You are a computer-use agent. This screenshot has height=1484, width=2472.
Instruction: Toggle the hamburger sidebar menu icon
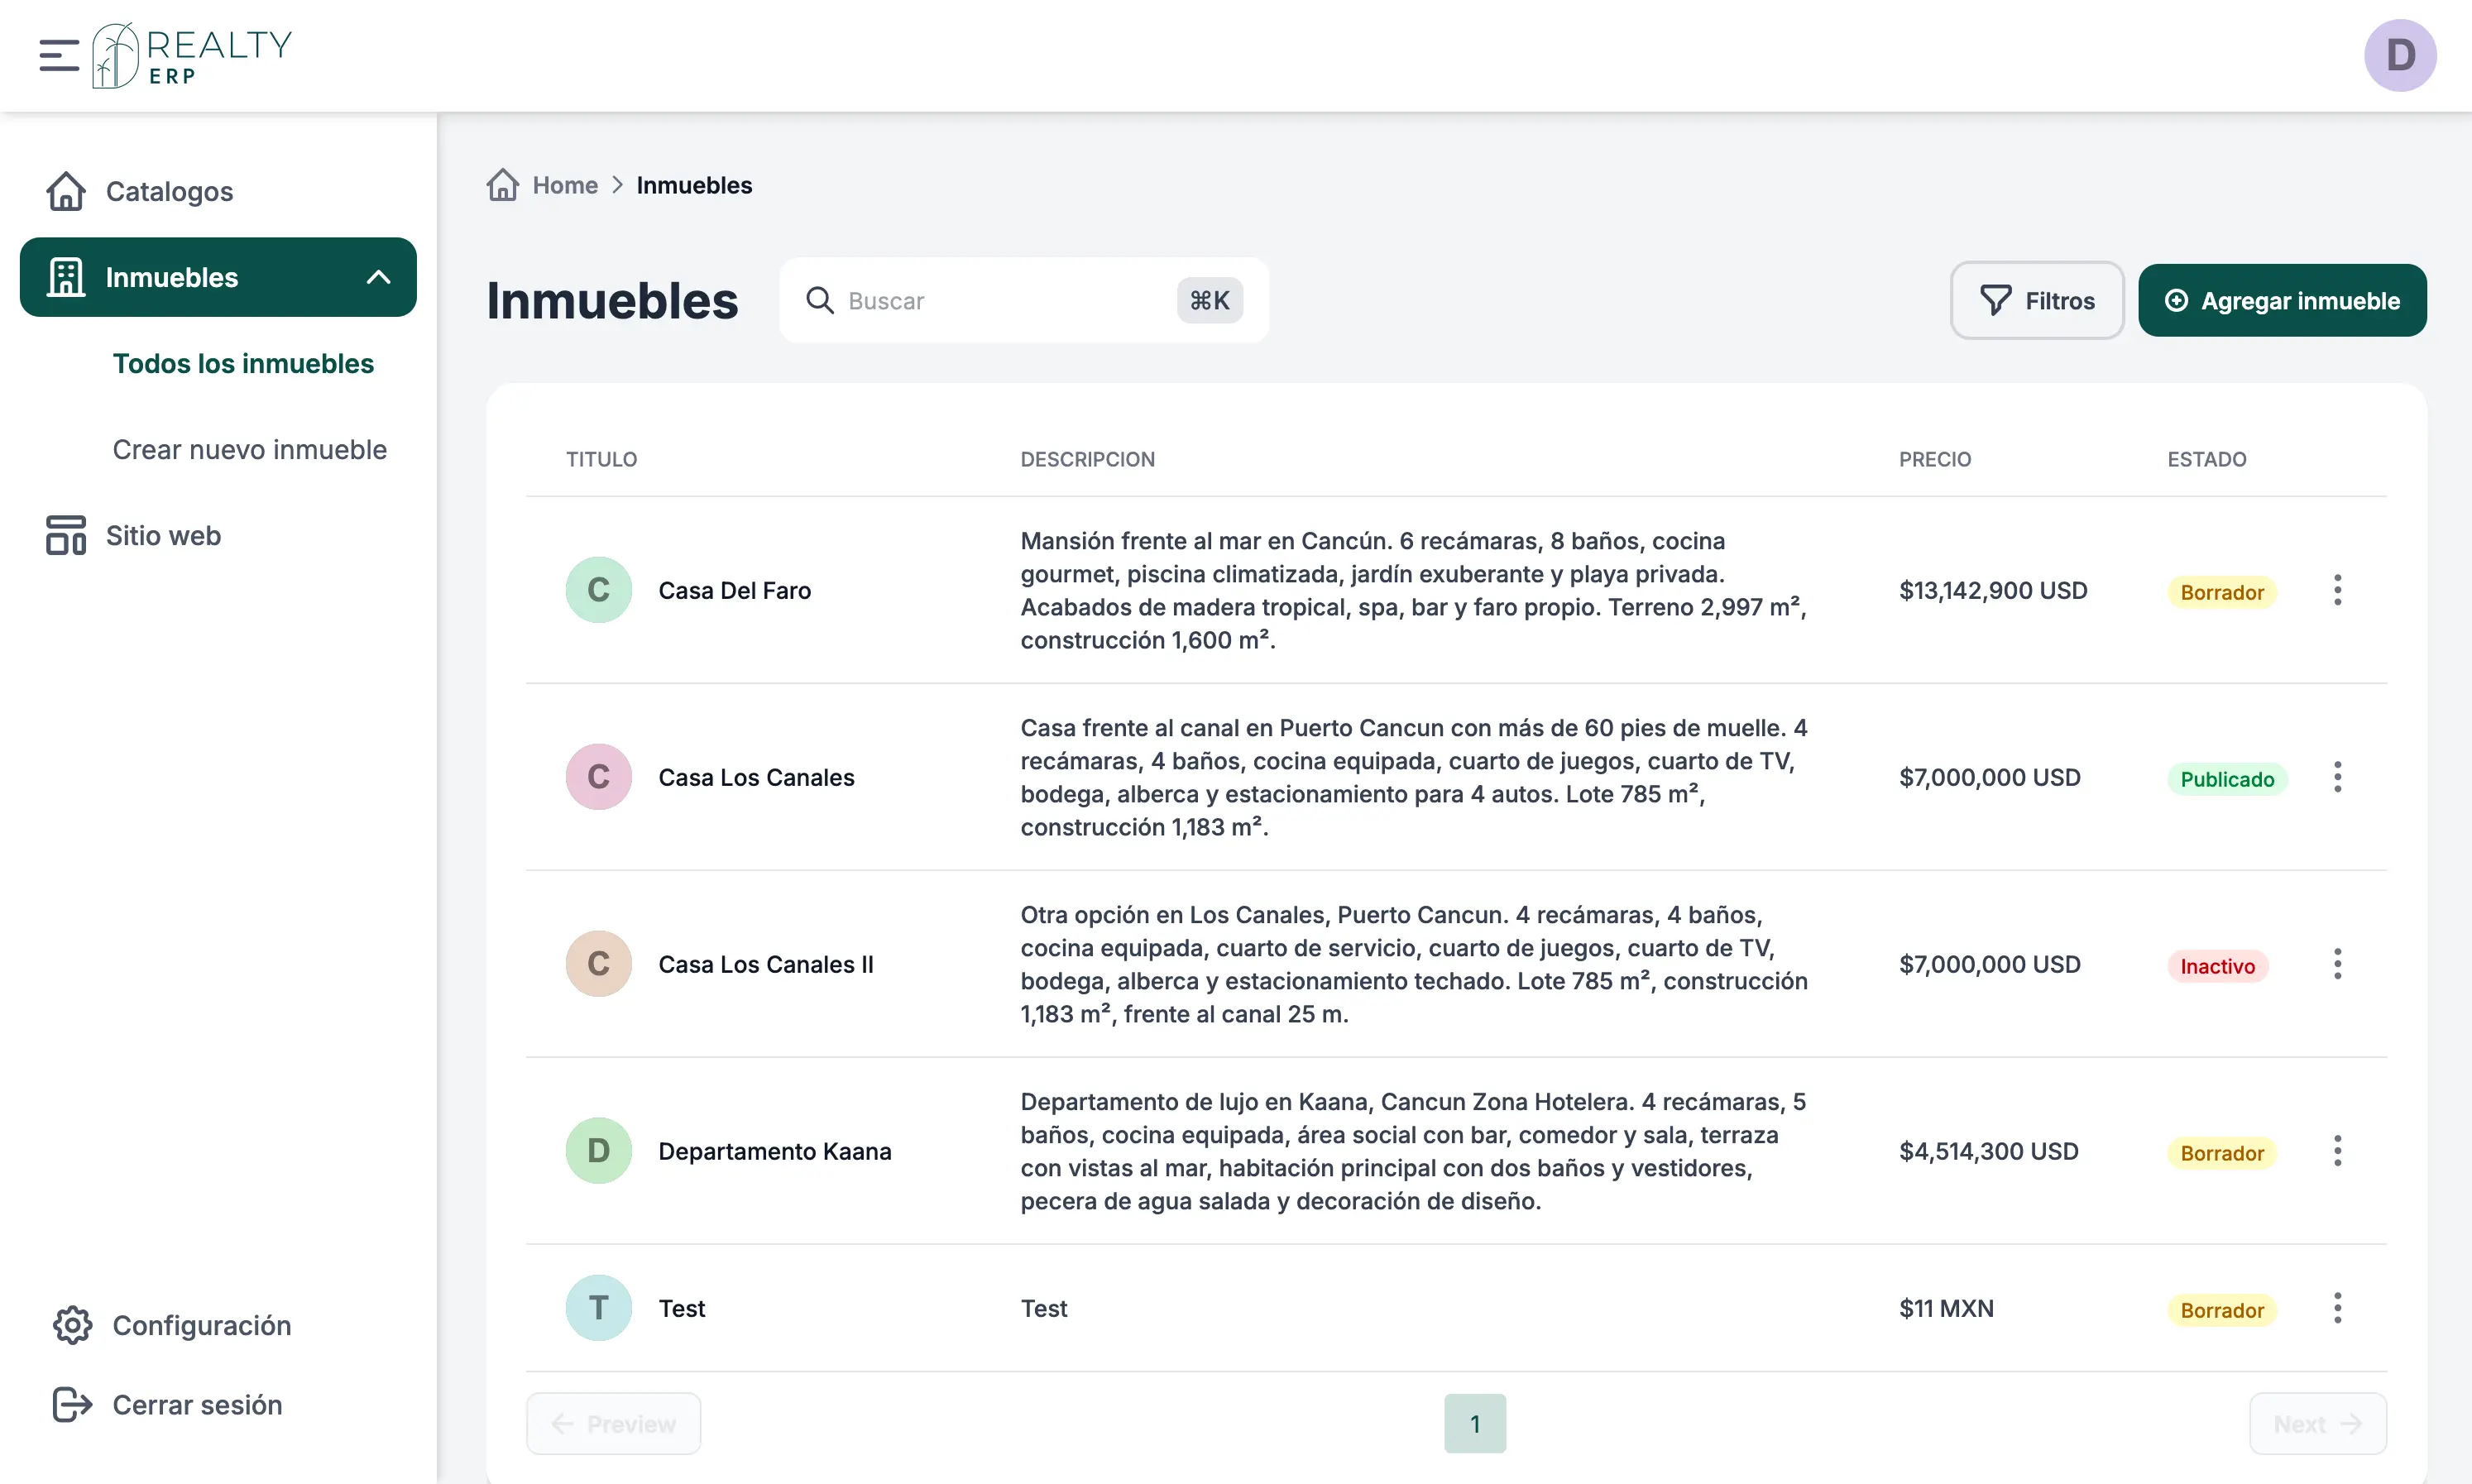tap(59, 55)
